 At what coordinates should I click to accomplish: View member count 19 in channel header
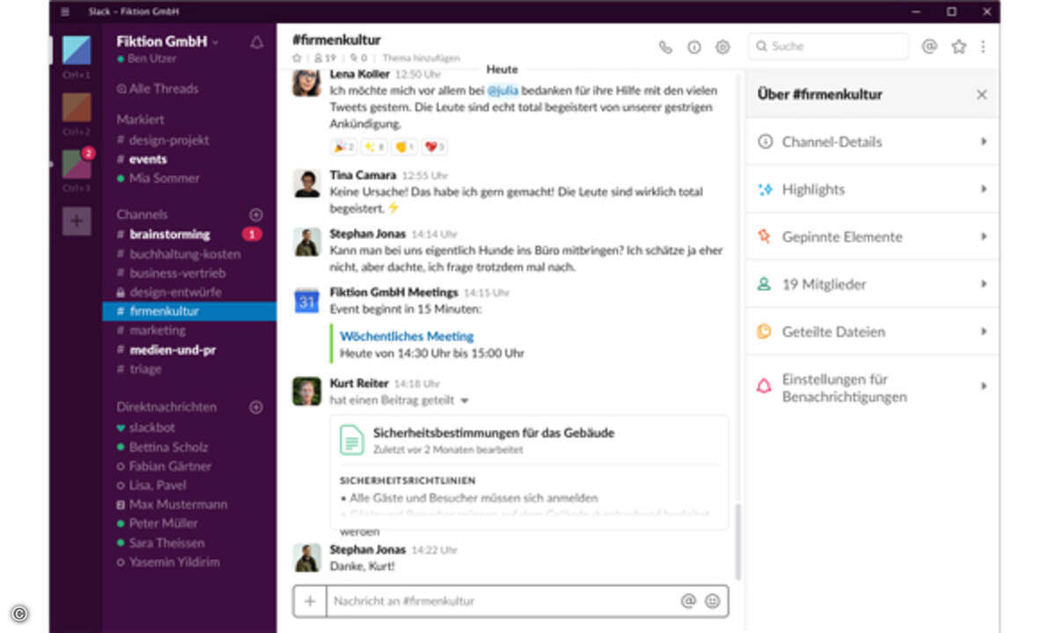pos(325,58)
